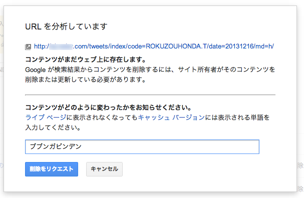Submit with the 削除をリクエスト button

coord(52,169)
